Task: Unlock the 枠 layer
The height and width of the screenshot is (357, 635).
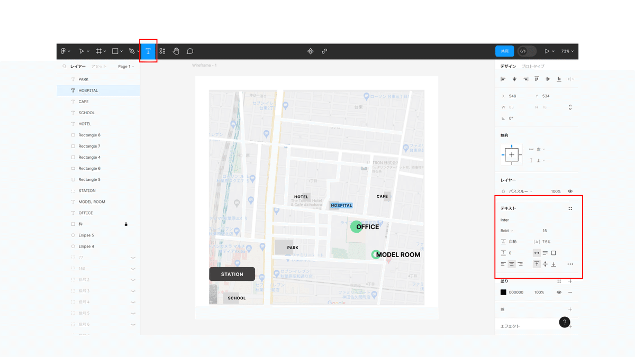Action: tap(126, 224)
